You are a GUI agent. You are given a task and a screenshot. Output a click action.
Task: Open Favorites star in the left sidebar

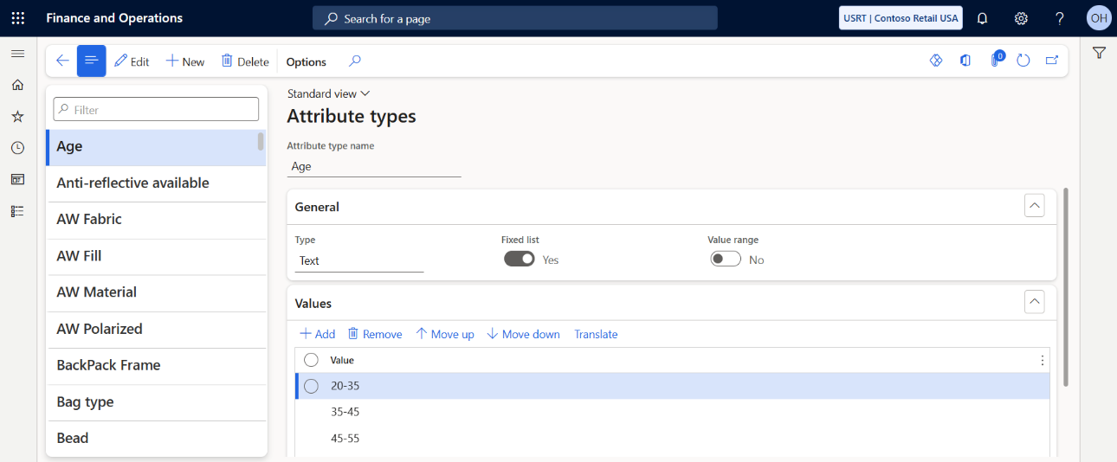17,116
